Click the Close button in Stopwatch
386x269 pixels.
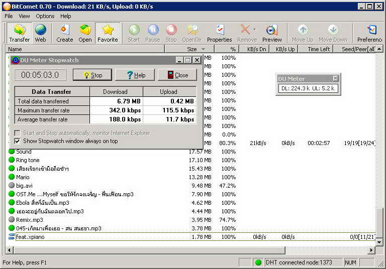click(x=177, y=75)
